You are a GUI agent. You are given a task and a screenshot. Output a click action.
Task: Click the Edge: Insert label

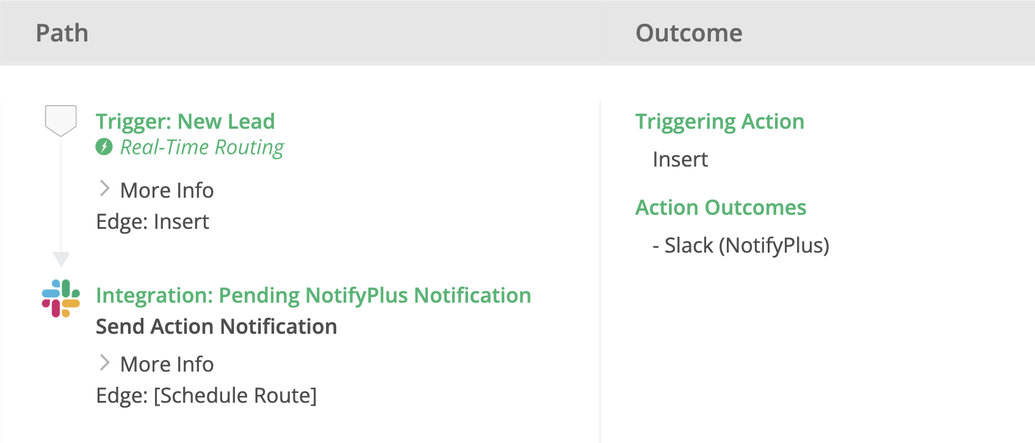[x=153, y=221]
